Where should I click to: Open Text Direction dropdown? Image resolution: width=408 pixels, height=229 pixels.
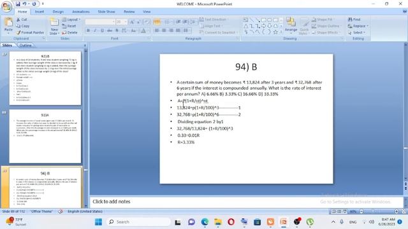[x=214, y=20]
